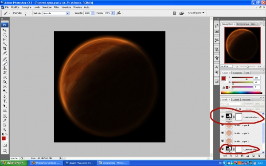Toggle Quick Mask mode in toolbox
The width and height of the screenshot is (266, 166).
pyautogui.click(x=4, y=146)
